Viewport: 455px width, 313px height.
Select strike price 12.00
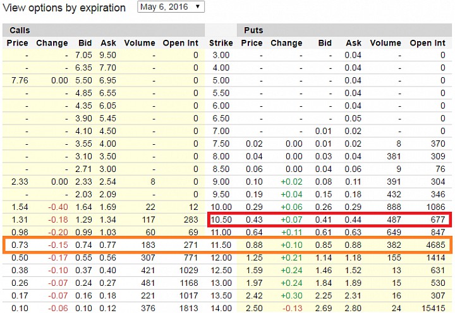pos(221,258)
